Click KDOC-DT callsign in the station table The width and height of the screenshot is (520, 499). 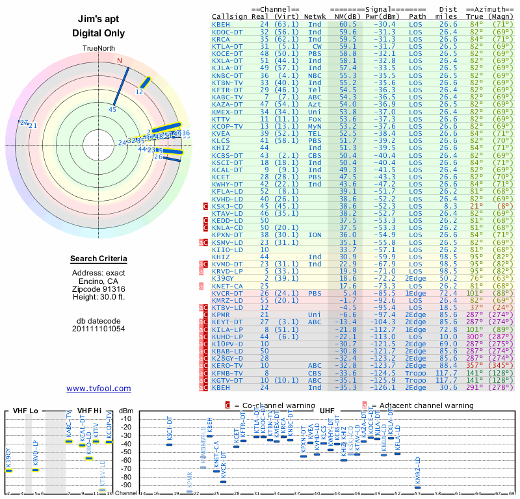click(227, 32)
